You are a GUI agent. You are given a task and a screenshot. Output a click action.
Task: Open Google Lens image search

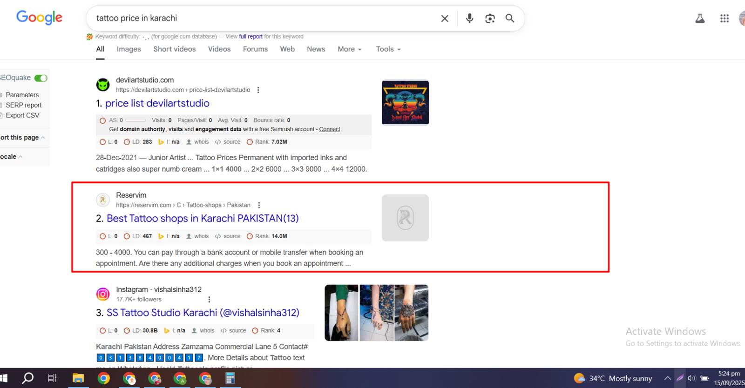point(490,18)
